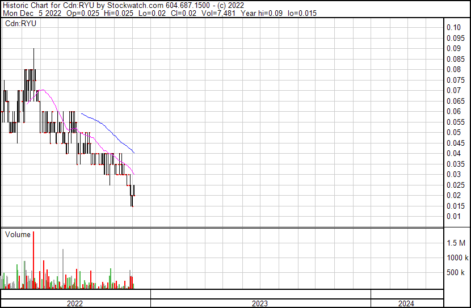Screen dimensions: 471x308
Task: Click the 500 k volume axis label
Action: [456, 273]
